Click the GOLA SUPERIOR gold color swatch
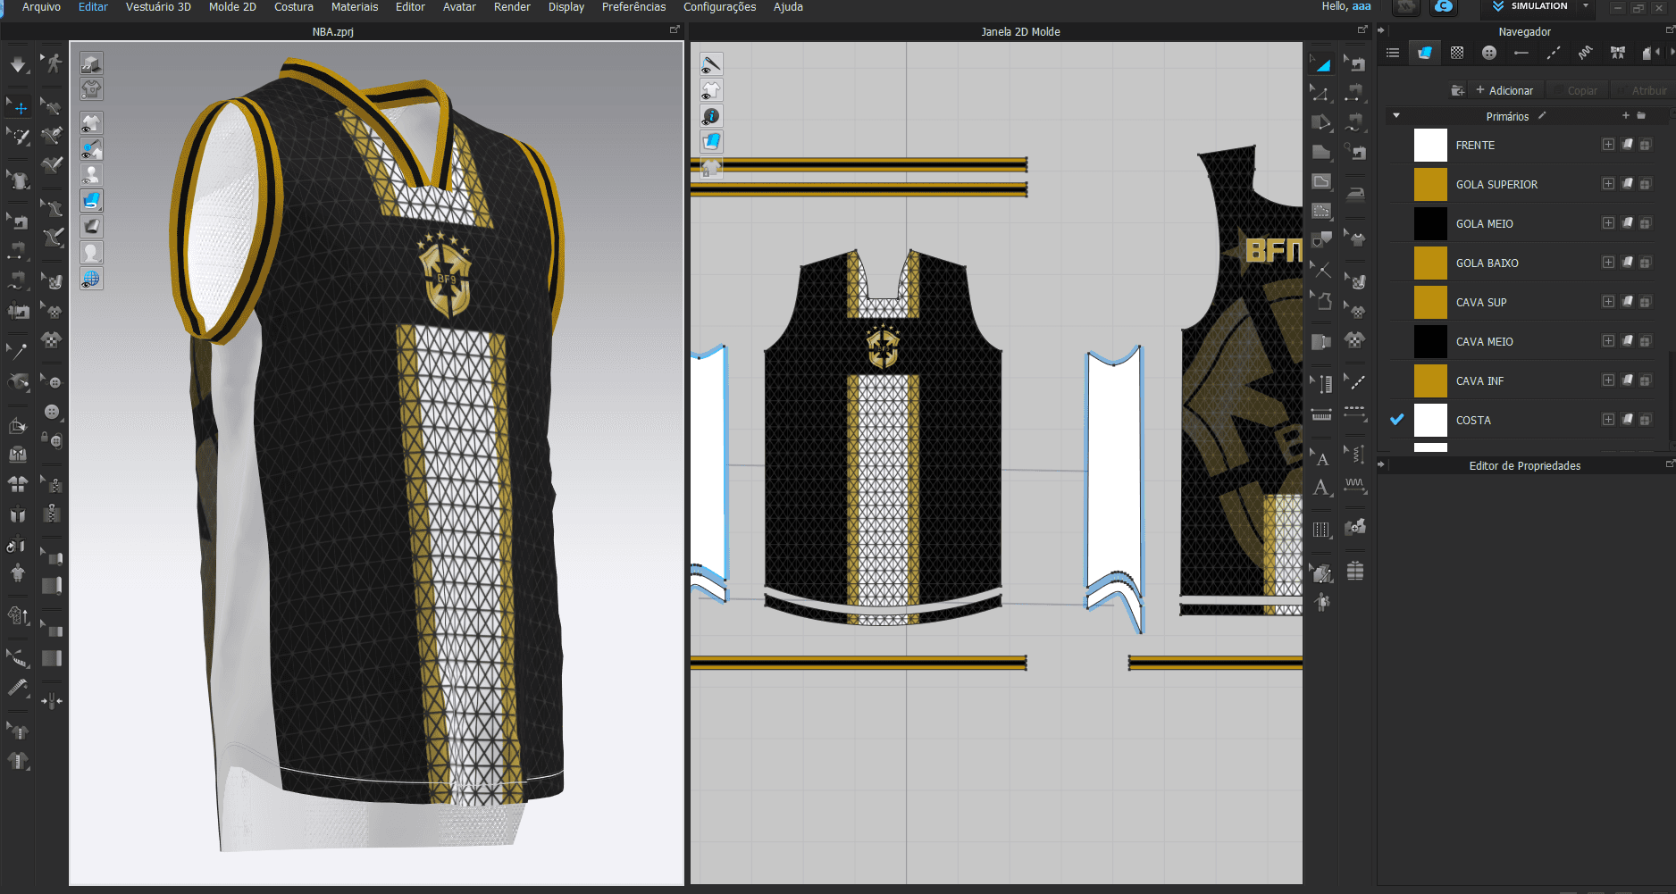 pos(1430,184)
